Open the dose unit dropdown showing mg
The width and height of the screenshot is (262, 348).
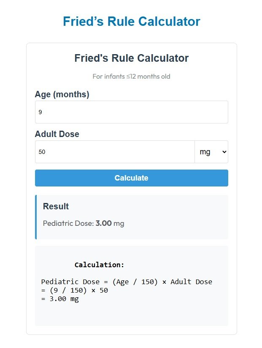coord(211,151)
